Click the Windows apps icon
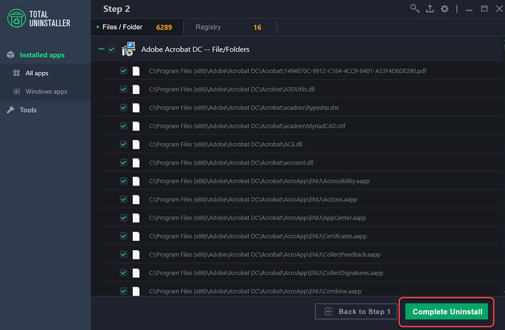This screenshot has height=330, width=505. [16, 91]
